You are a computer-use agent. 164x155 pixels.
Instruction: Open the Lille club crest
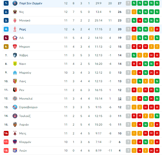[x=15, y=38]
